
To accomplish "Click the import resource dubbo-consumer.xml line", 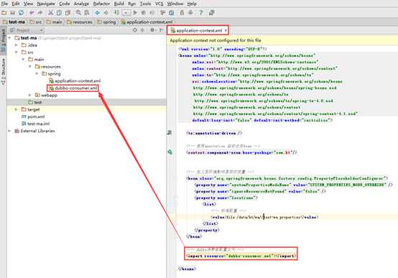I will [x=241, y=256].
